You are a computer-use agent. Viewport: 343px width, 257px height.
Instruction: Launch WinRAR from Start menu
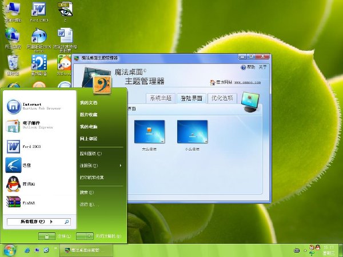[x=39, y=203]
